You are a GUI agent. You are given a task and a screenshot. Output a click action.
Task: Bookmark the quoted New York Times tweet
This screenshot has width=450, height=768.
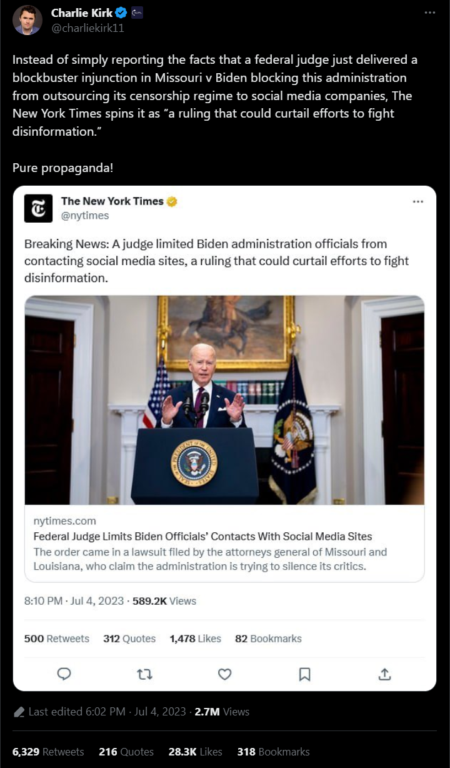(304, 674)
